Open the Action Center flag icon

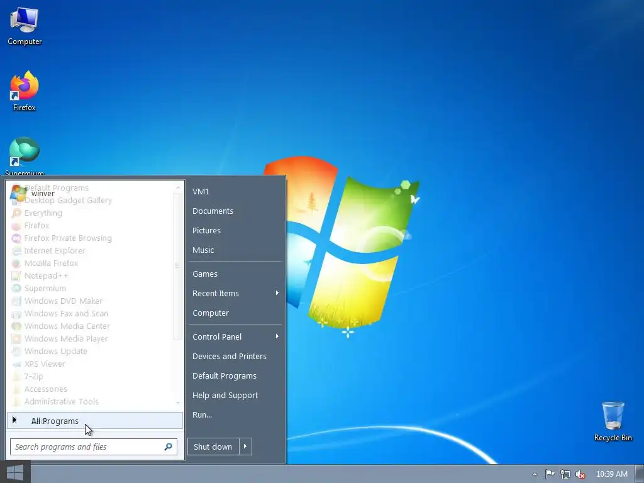(x=550, y=474)
